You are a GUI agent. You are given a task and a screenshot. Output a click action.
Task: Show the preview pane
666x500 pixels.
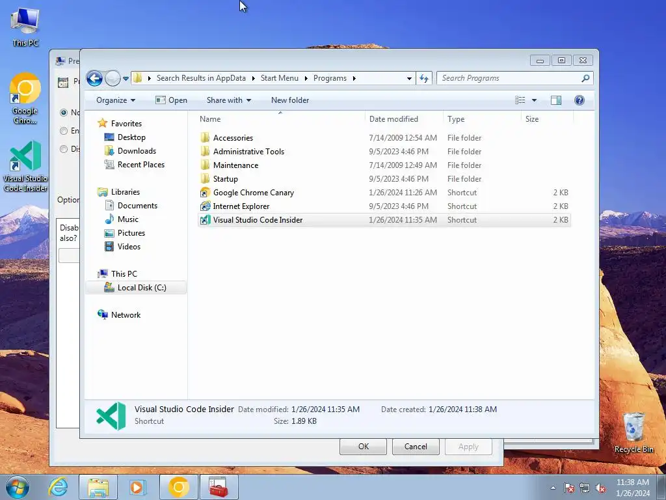[555, 100]
